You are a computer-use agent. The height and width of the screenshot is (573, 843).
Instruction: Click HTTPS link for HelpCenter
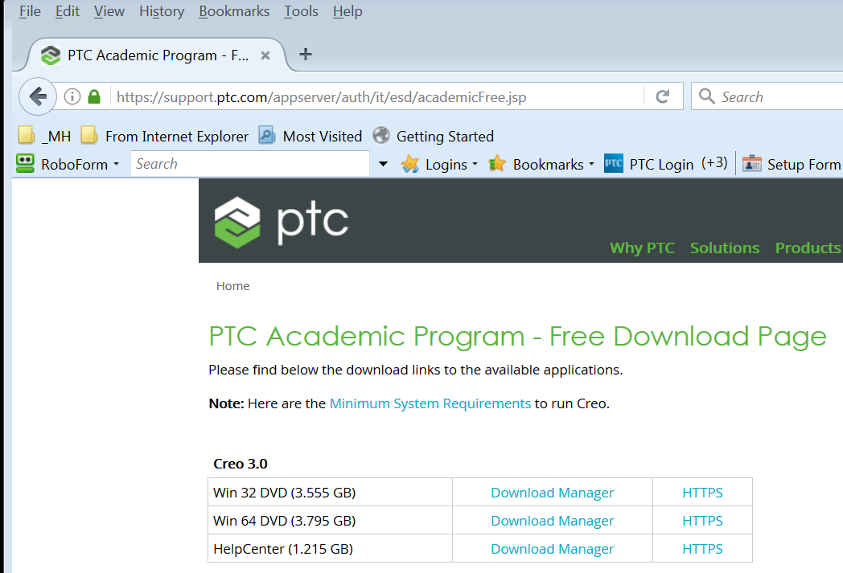pyautogui.click(x=702, y=549)
